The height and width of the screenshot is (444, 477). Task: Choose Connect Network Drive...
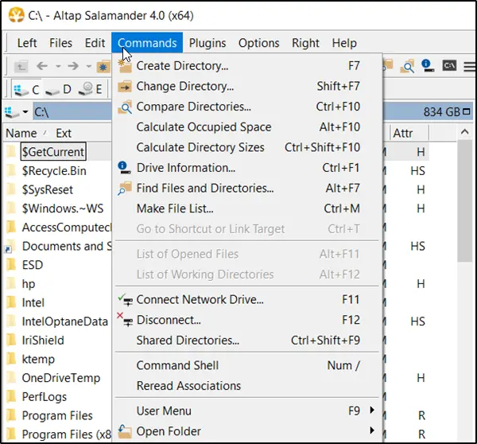coord(247,300)
